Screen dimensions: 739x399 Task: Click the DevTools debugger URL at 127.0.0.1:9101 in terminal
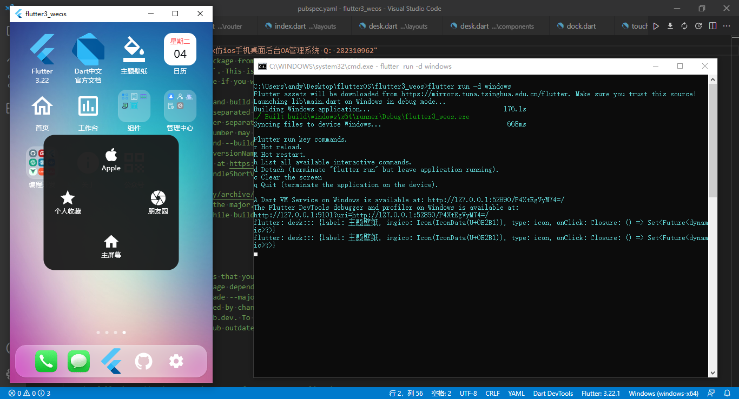tap(371, 215)
